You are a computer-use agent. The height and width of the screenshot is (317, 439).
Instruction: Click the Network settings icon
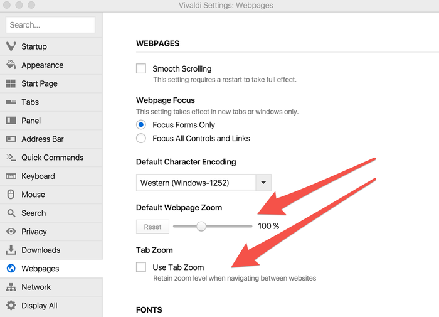pyautogui.click(x=11, y=287)
